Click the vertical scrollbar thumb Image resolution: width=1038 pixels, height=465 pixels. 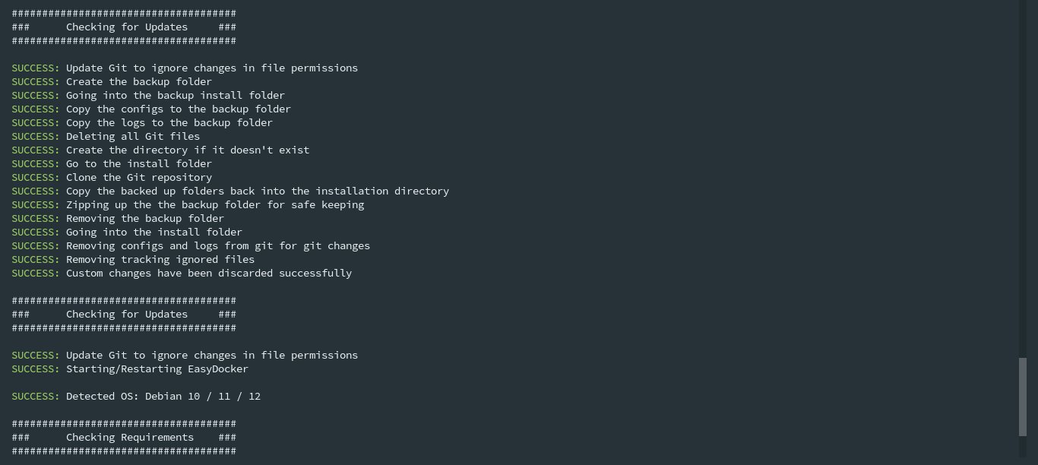[x=1023, y=397]
